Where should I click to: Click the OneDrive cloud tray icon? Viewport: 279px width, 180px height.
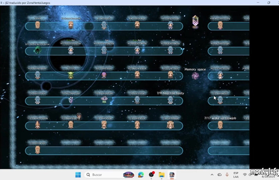point(220,175)
